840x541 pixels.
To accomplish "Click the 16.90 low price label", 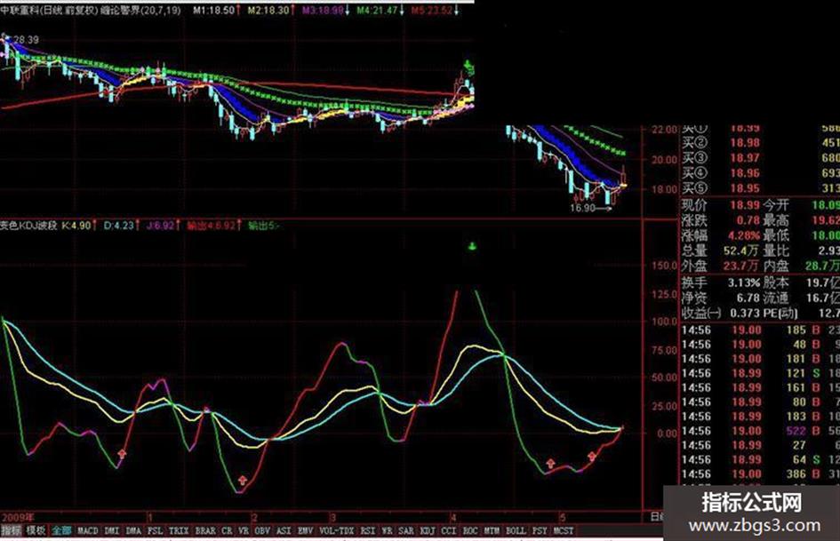I will (x=582, y=209).
